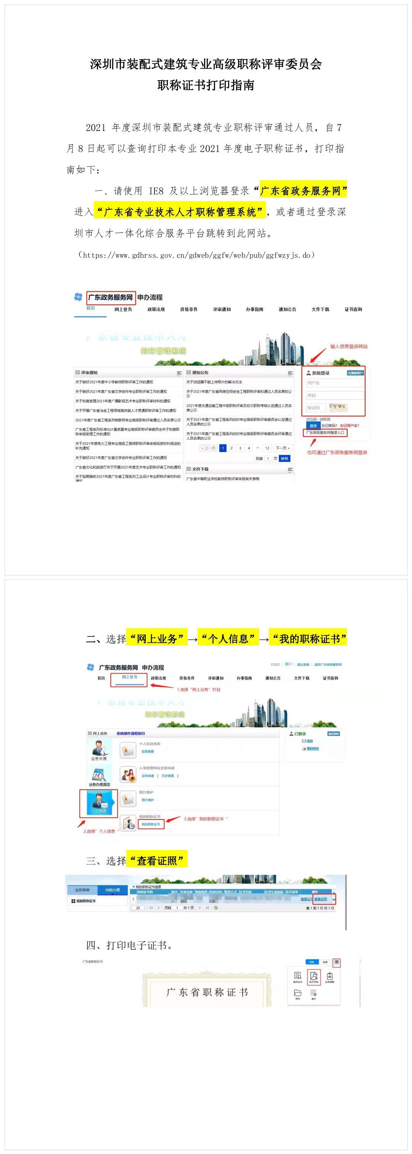Click the 数字证书 icon in popup panel
The width and height of the screenshot is (412, 1154).
(298, 976)
